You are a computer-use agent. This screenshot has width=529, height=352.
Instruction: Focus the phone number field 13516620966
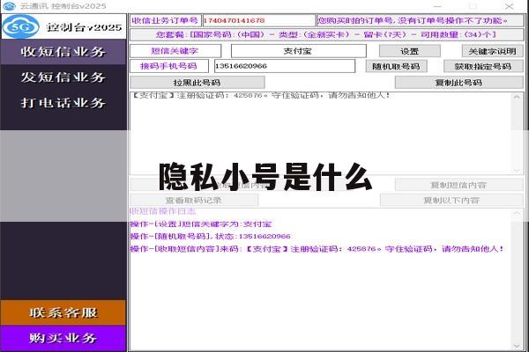pos(285,66)
